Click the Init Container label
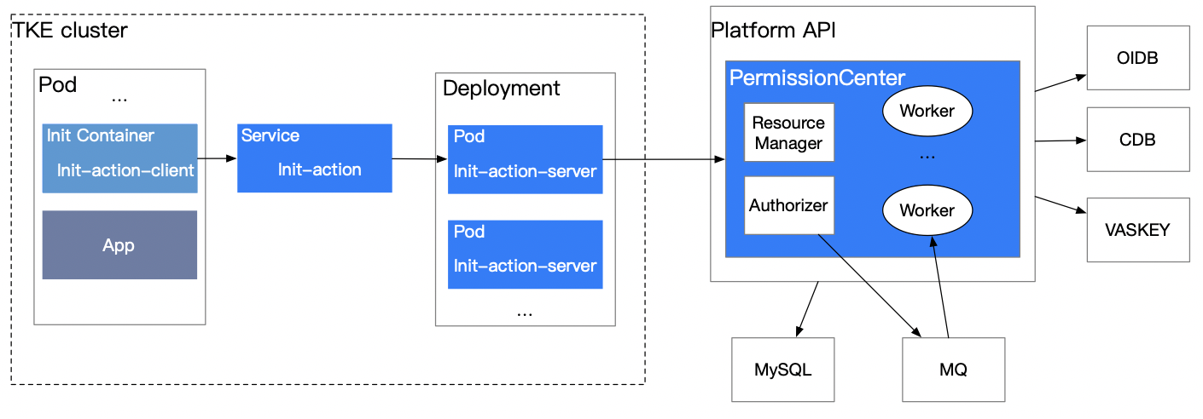This screenshot has width=1203, height=419. tap(101, 135)
